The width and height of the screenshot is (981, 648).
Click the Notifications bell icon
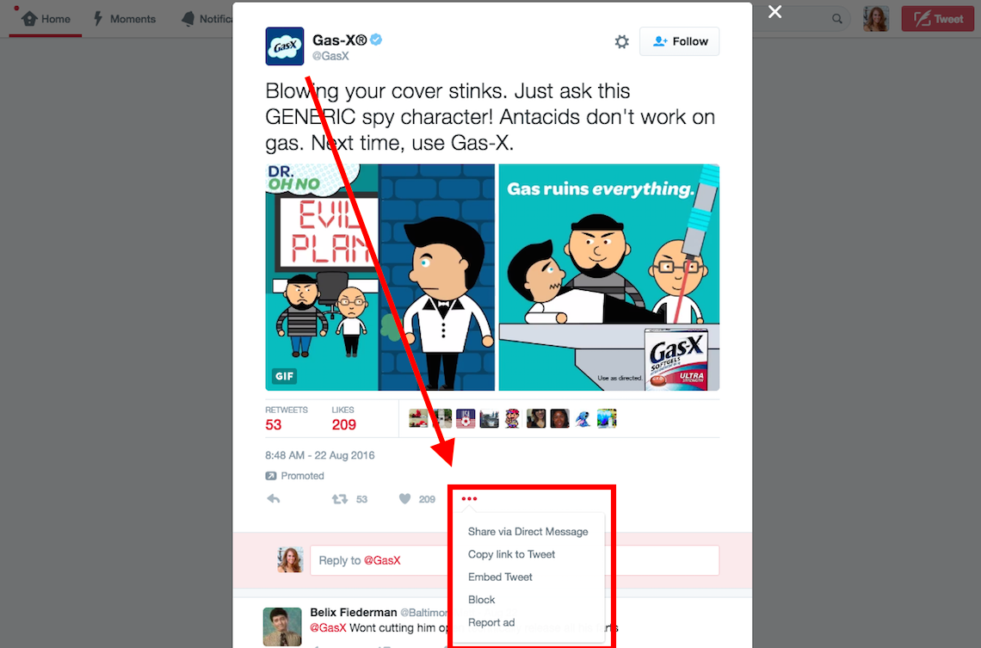(188, 19)
